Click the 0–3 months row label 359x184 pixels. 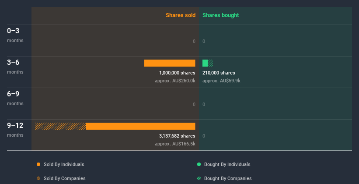point(15,35)
